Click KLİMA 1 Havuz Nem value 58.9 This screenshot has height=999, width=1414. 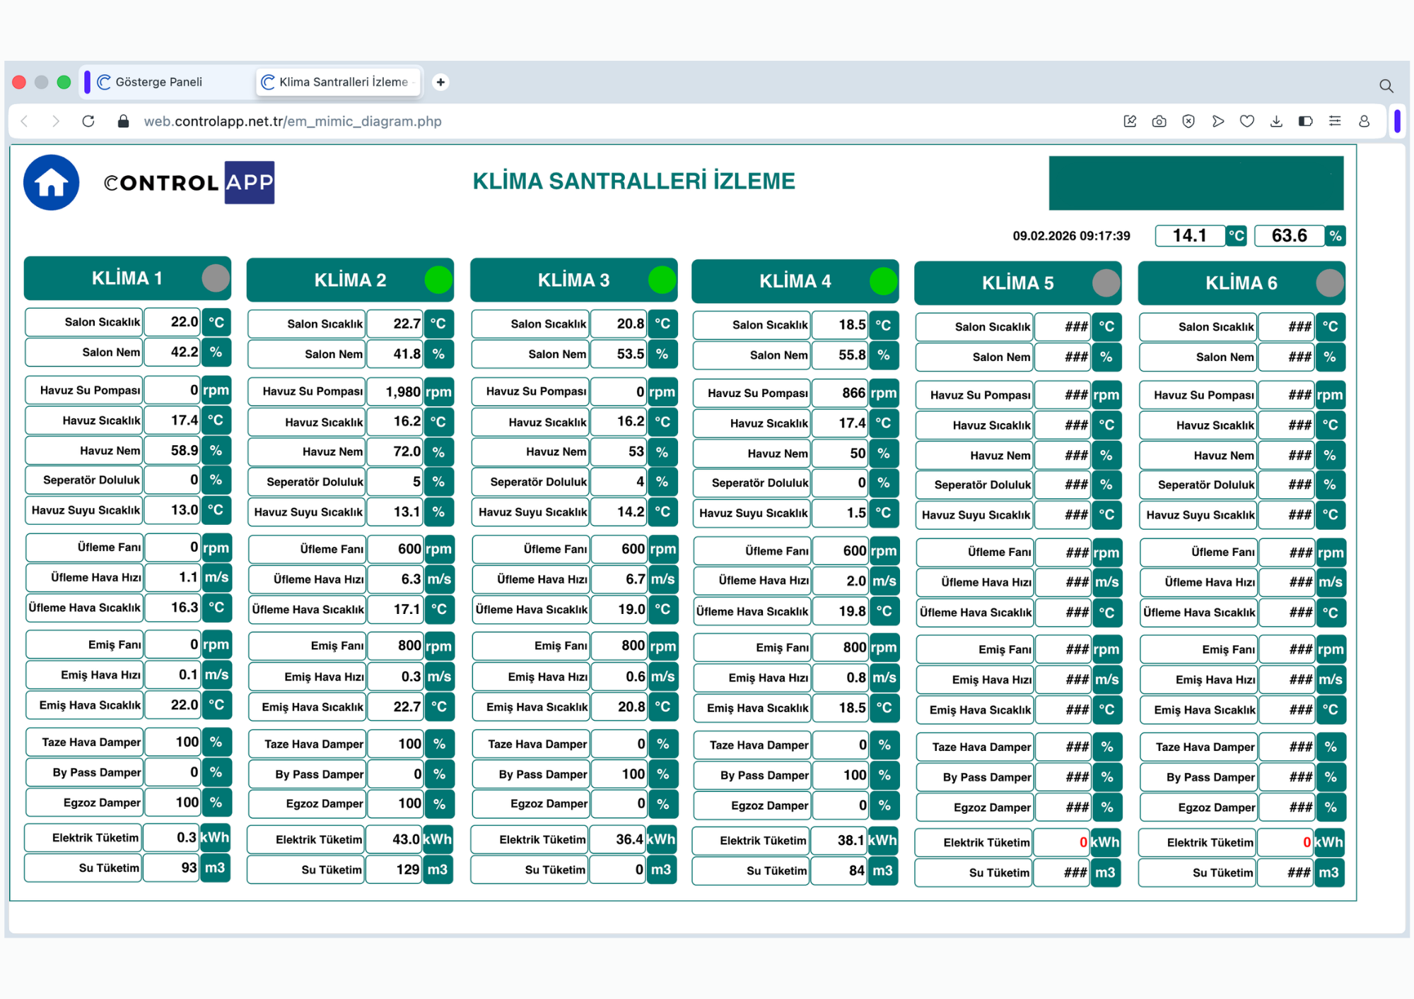173,450
